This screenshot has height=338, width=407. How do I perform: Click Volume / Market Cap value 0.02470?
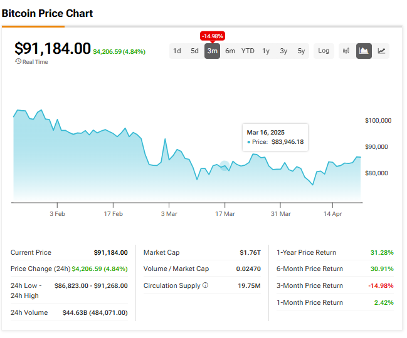click(x=248, y=269)
